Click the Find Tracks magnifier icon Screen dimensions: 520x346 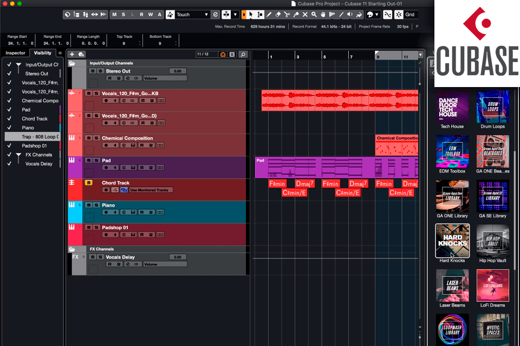[x=243, y=54]
